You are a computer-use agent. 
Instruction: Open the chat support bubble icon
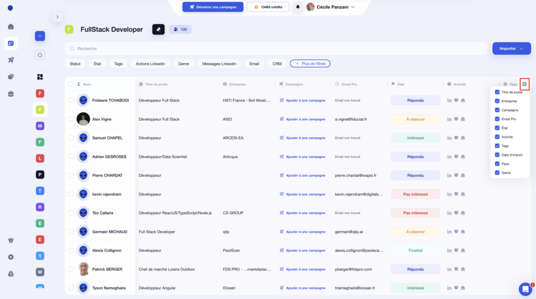525,289
